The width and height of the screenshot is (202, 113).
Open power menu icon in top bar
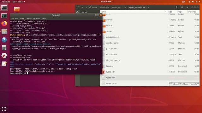tap(196, 2)
